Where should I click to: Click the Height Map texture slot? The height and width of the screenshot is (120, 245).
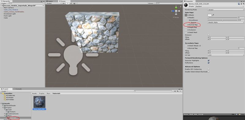point(186,27)
